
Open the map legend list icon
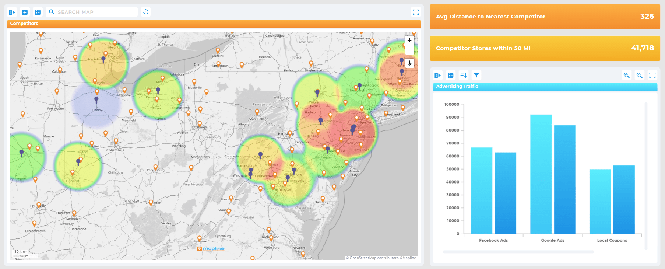38,12
